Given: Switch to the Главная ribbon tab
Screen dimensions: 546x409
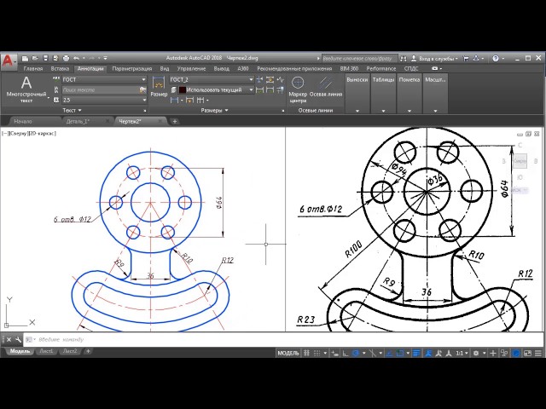Looking at the screenshot, I should point(33,68).
